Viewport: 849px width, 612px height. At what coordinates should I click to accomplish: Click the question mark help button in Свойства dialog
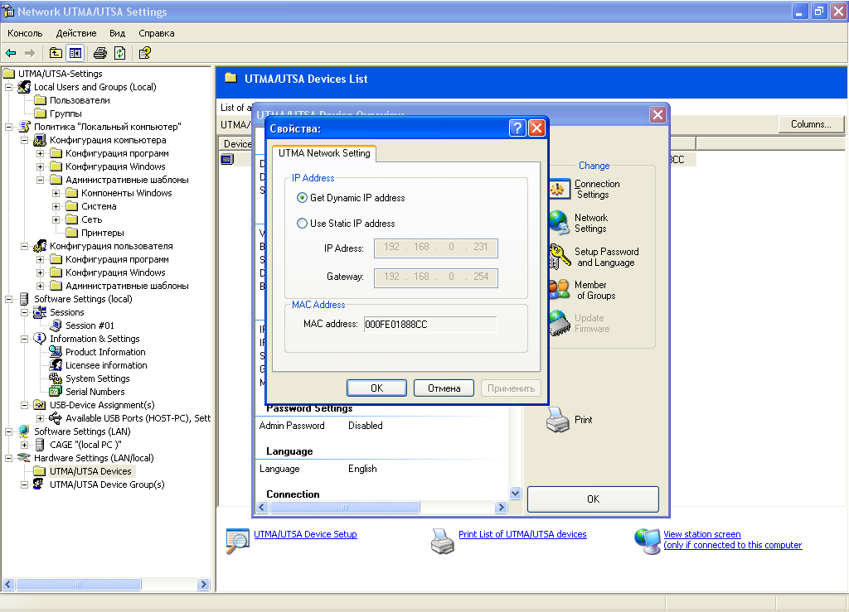tap(517, 128)
